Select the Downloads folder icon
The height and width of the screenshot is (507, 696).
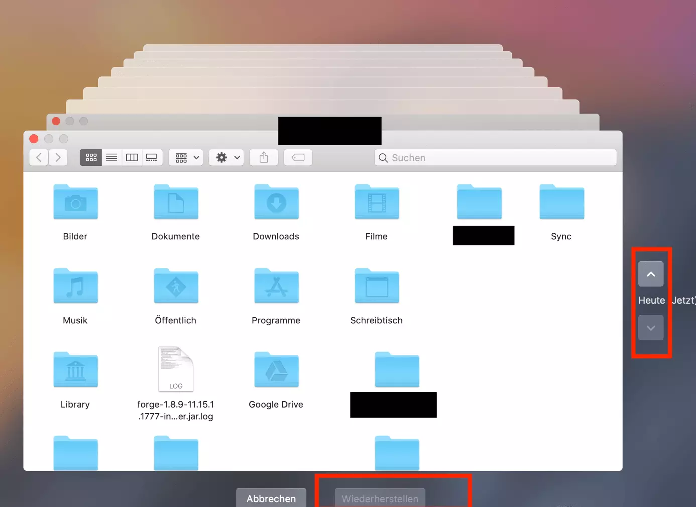pos(276,202)
